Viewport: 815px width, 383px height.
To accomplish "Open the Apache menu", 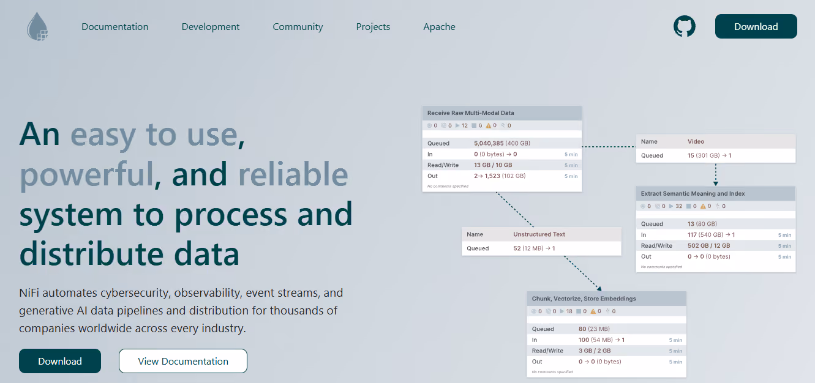I will tap(440, 27).
